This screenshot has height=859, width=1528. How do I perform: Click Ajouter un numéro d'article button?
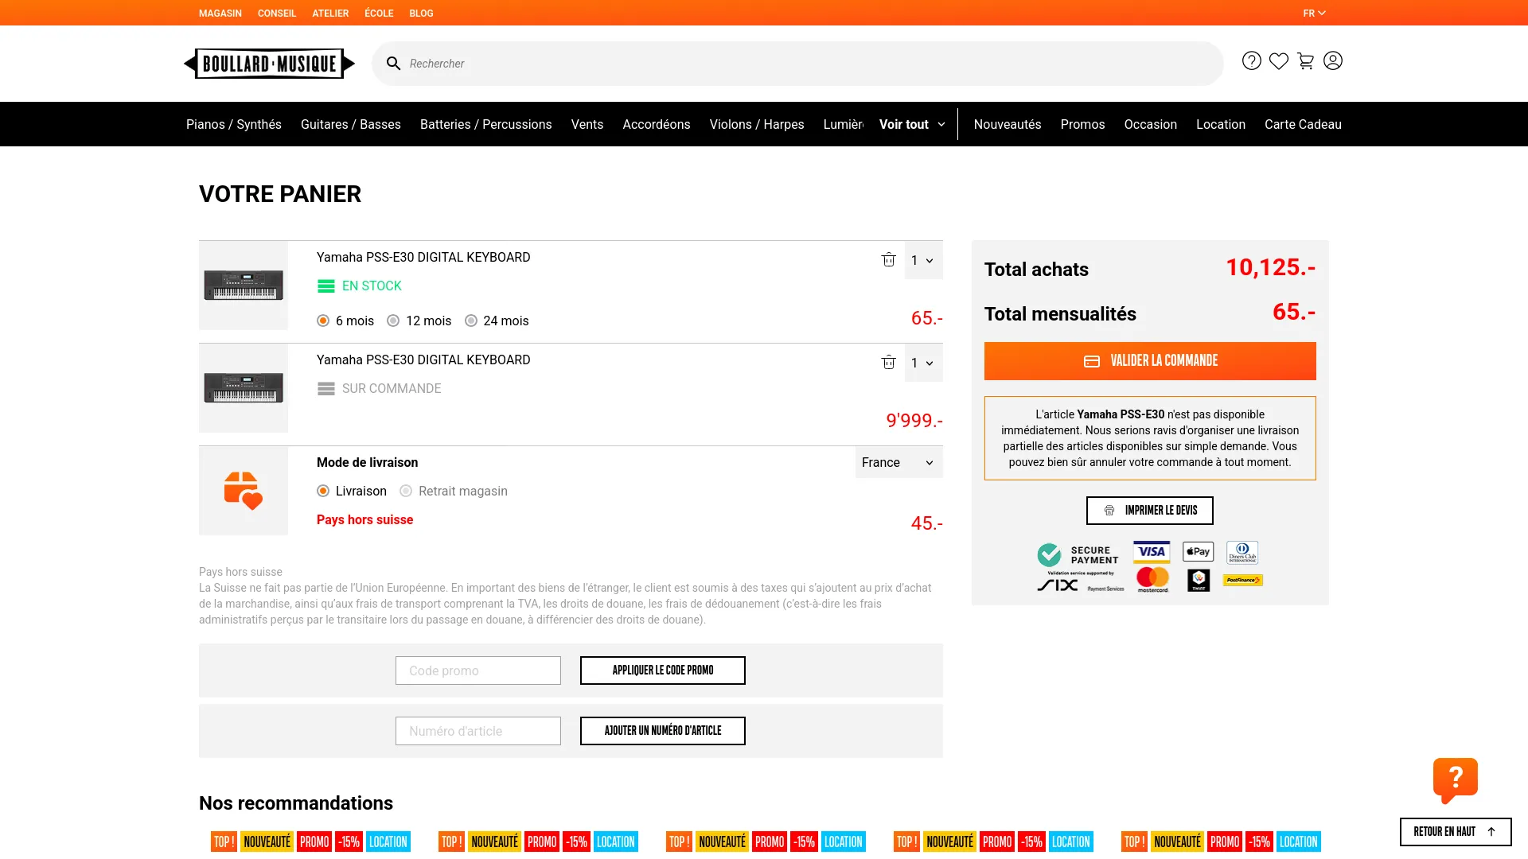coord(663,731)
